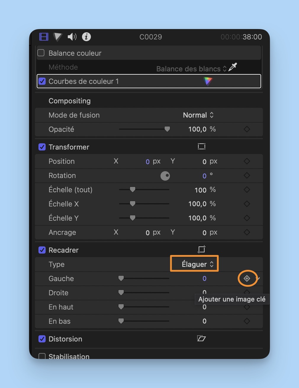
Task: Activate the Transformer on-screen controls icon
Action: pyautogui.click(x=202, y=146)
